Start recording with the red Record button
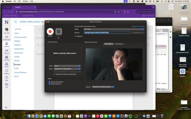The image size is (191, 119). pos(50,32)
